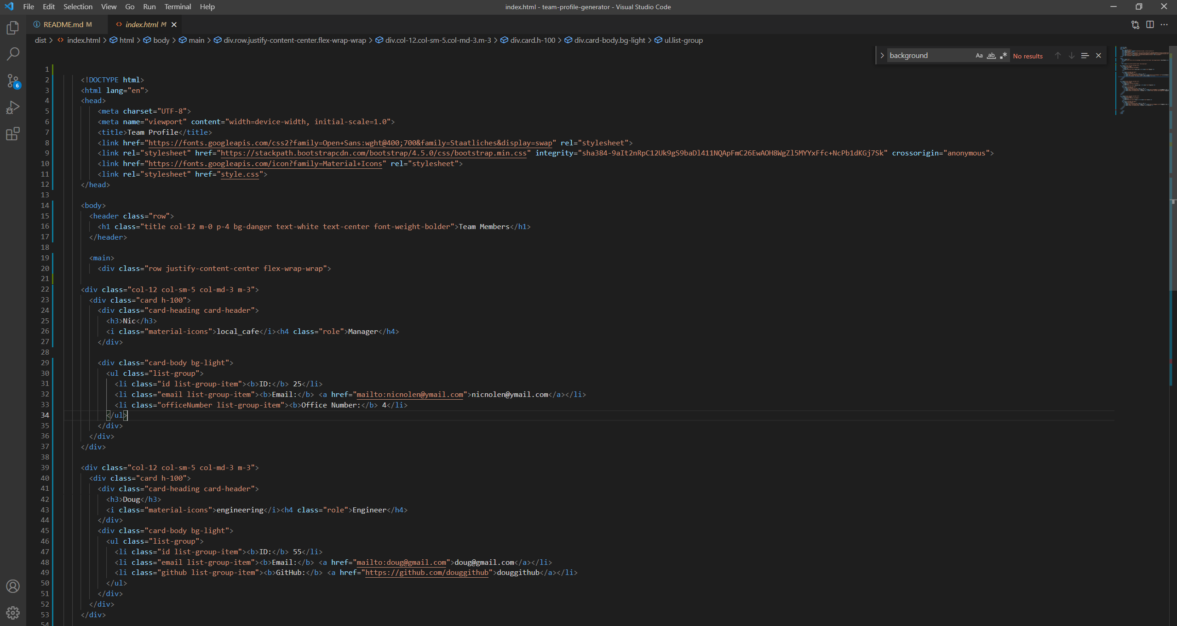Open the Extensions view
Image resolution: width=1177 pixels, height=626 pixels.
(x=12, y=134)
